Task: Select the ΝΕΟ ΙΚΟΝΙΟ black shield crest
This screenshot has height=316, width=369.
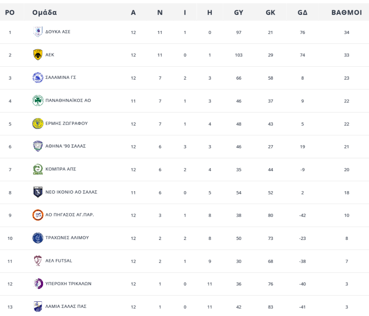Action: 38,192
